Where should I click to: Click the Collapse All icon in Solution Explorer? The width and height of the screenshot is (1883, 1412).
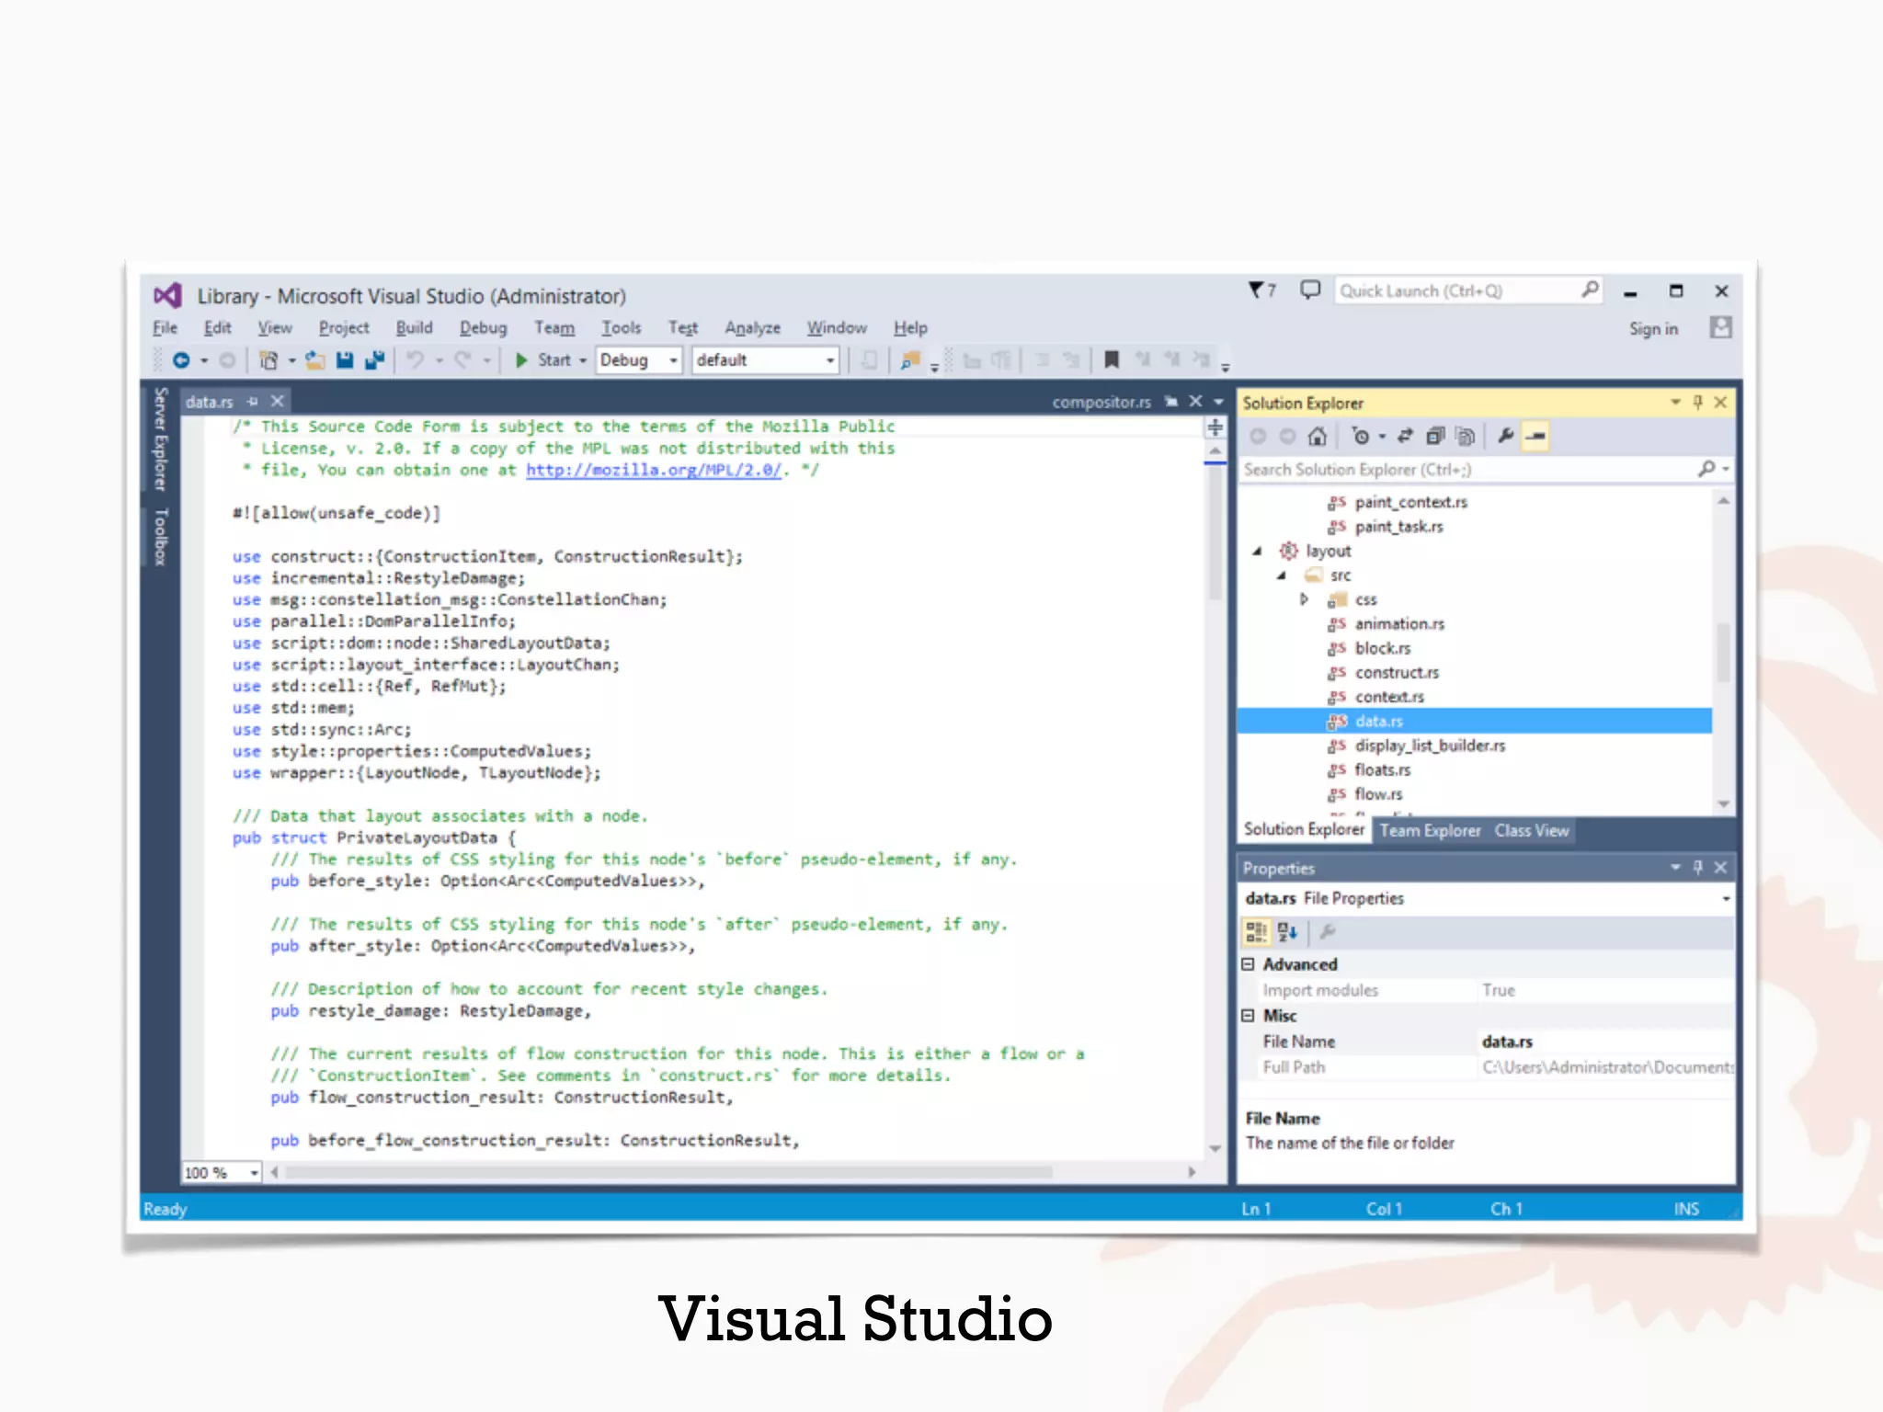pos(1435,436)
